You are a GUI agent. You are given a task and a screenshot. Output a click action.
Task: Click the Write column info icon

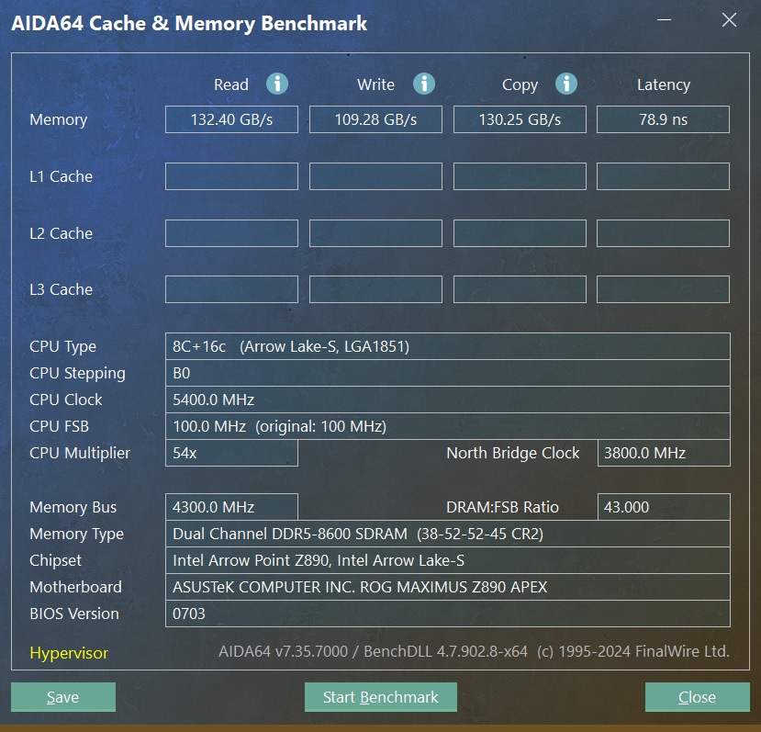(x=423, y=84)
